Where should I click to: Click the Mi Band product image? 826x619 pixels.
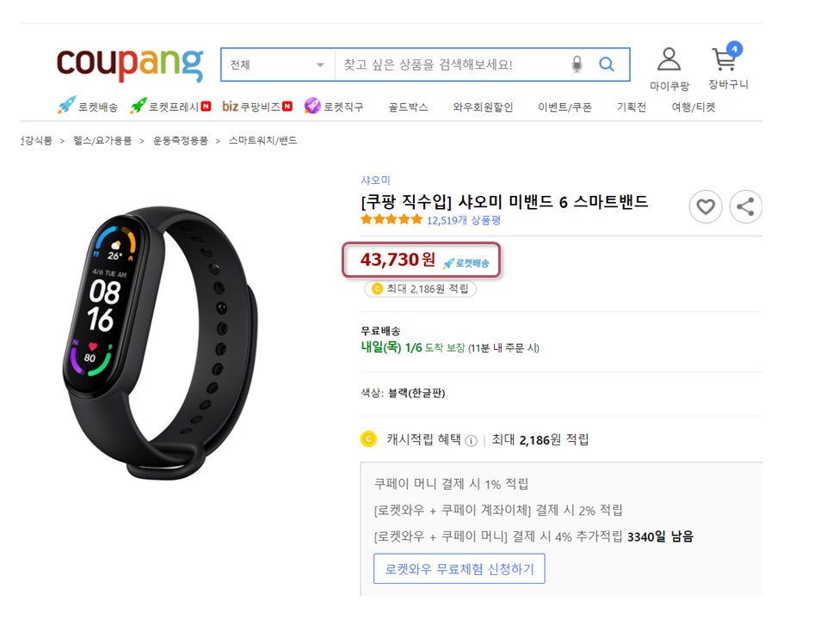pyautogui.click(x=159, y=342)
